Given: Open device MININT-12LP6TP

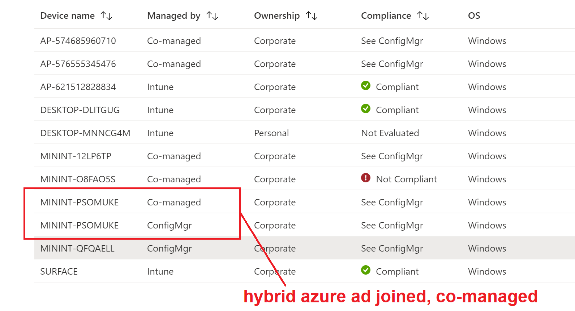Looking at the screenshot, I should pos(76,156).
